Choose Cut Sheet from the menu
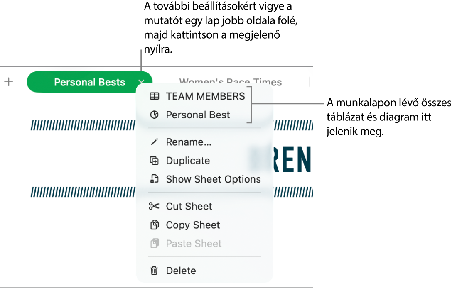 [189, 206]
